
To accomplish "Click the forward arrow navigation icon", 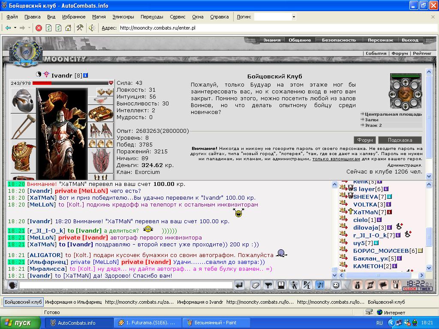I will coord(22,28).
